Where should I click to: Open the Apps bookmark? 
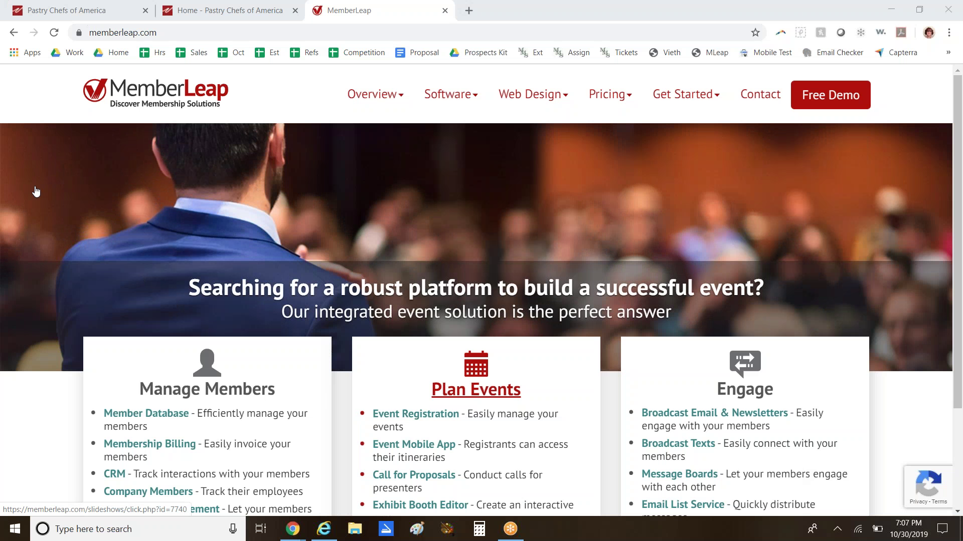click(x=25, y=53)
